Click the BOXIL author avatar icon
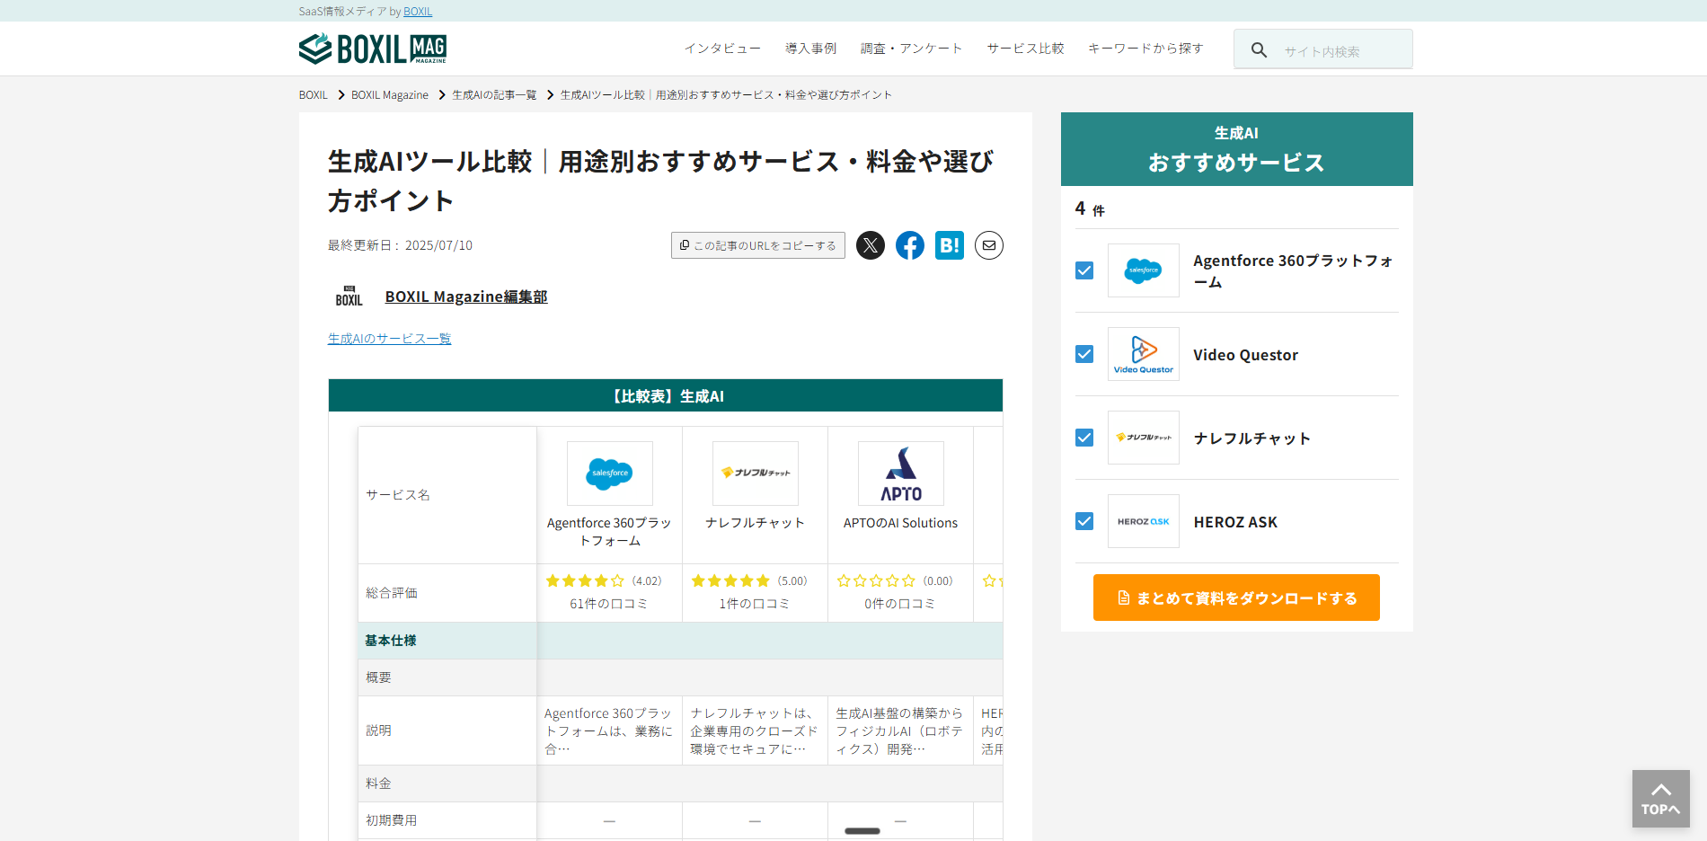 [x=349, y=297]
